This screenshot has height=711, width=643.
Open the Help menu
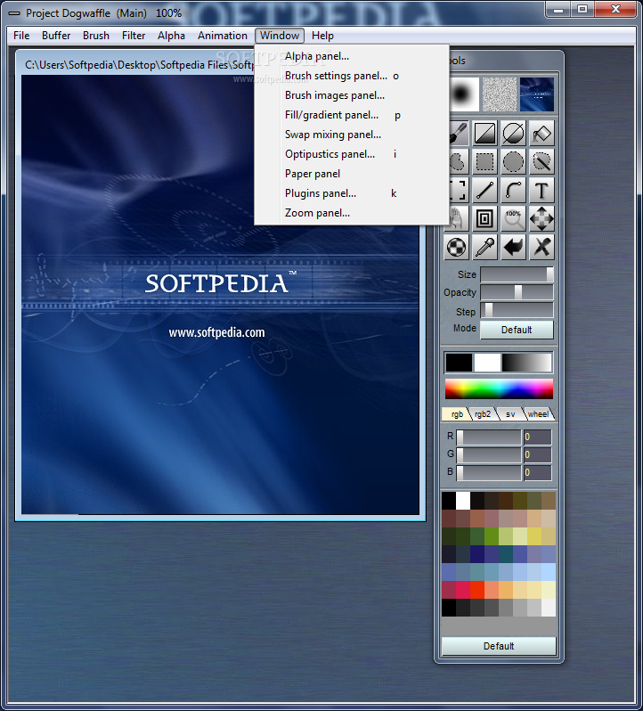pyautogui.click(x=322, y=36)
